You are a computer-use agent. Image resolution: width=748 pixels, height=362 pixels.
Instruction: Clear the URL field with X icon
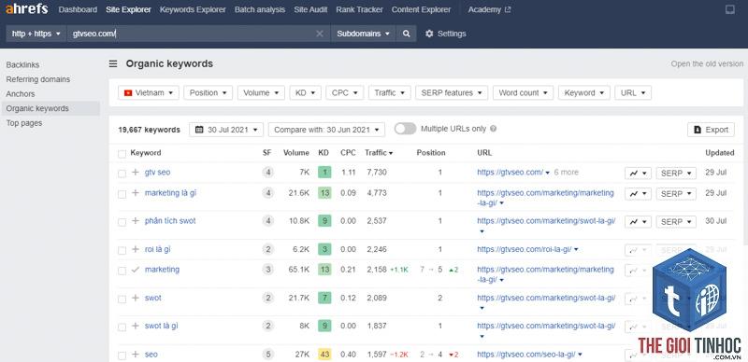click(x=320, y=34)
